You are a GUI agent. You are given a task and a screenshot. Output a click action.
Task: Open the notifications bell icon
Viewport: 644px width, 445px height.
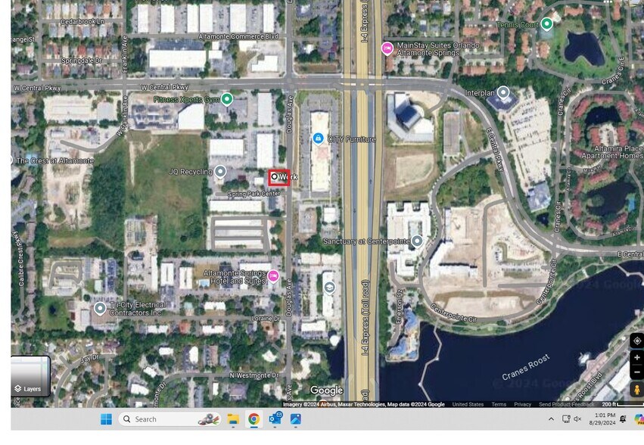[623, 419]
